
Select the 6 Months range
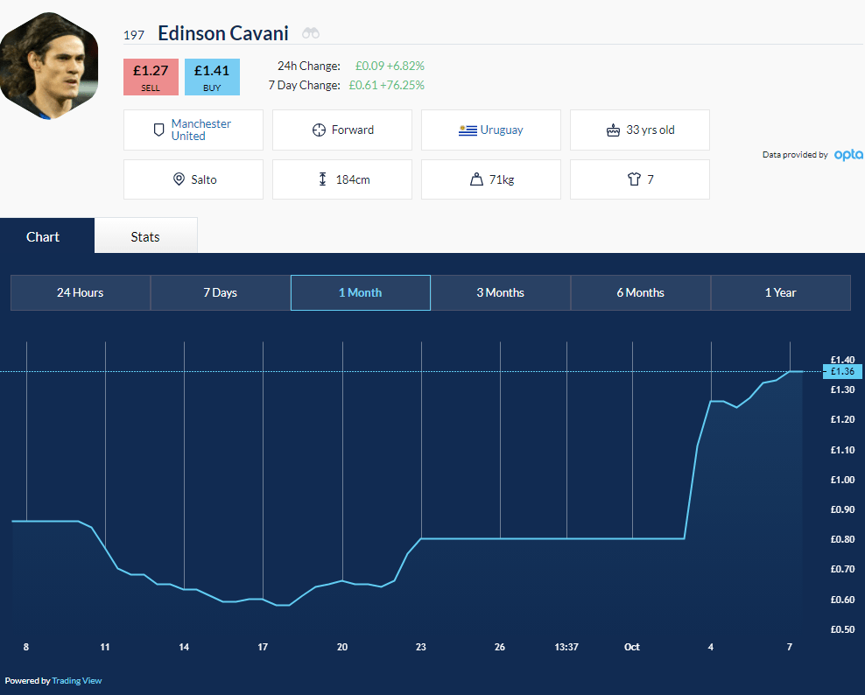pos(641,293)
